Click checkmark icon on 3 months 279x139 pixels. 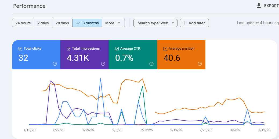78,23
